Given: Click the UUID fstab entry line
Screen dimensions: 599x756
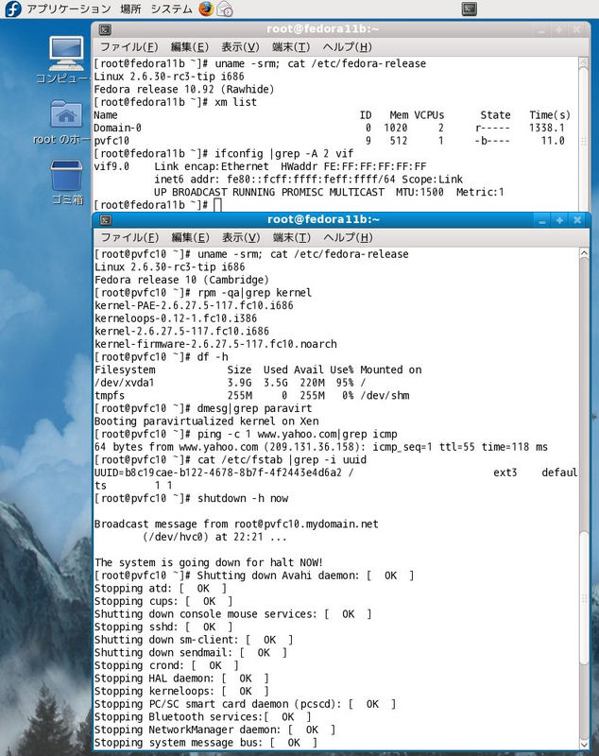Looking at the screenshot, I should 336,479.
